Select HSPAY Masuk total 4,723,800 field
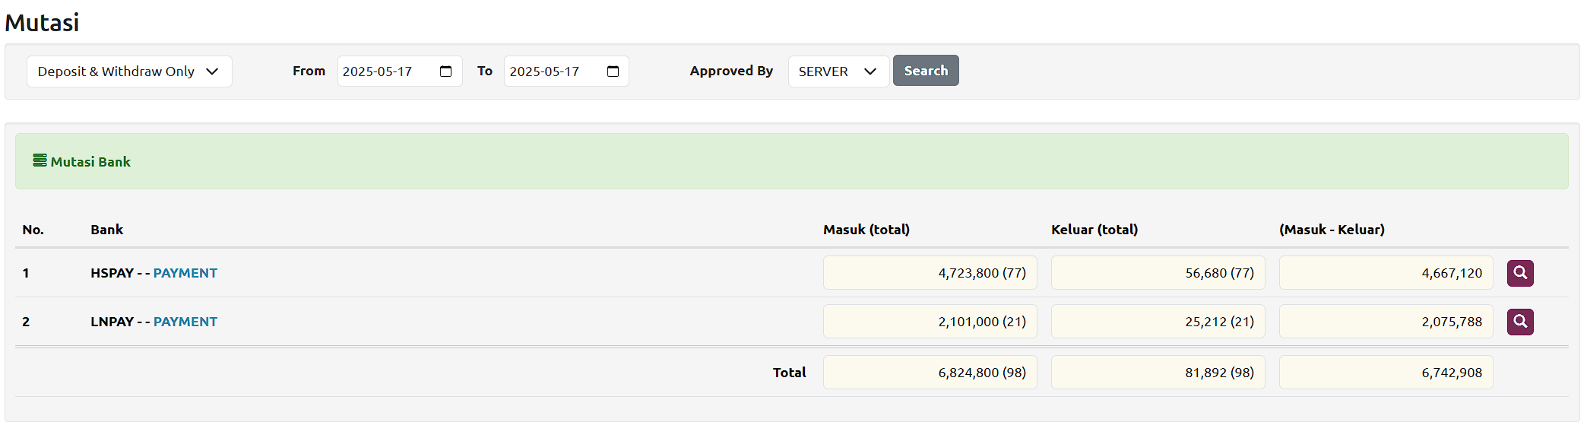The height and width of the screenshot is (438, 1587). tap(930, 273)
